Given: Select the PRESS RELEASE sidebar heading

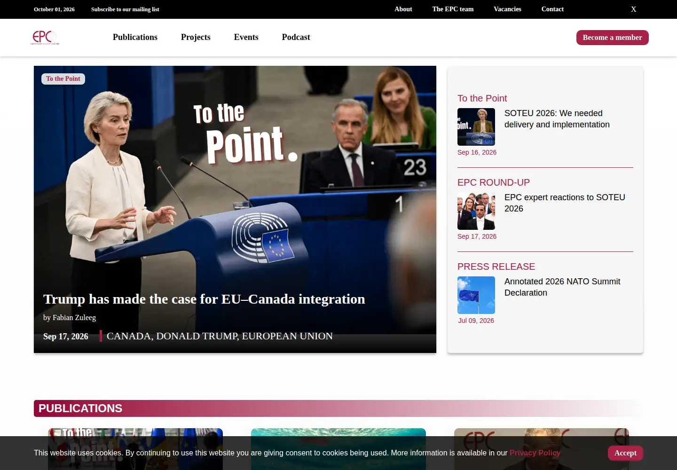Looking at the screenshot, I should (x=496, y=266).
